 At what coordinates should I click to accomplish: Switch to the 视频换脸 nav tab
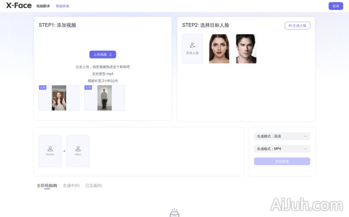coord(62,6)
